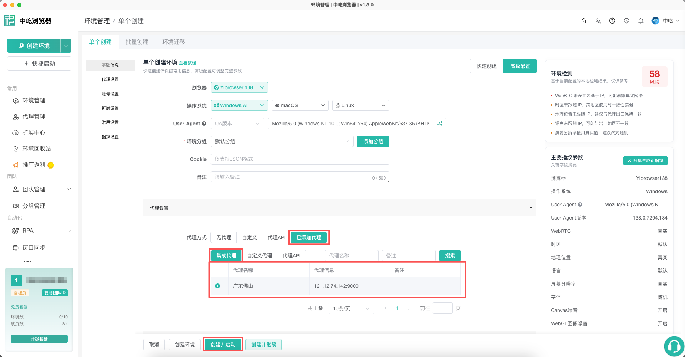685x357 pixels.
Task: Open the 默认分组 group dropdown
Action: (282, 141)
